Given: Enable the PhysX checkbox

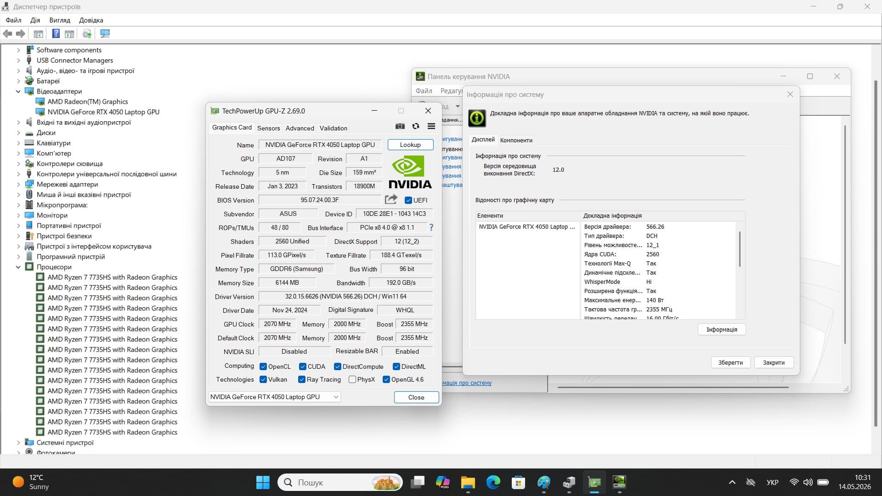Looking at the screenshot, I should [352, 379].
